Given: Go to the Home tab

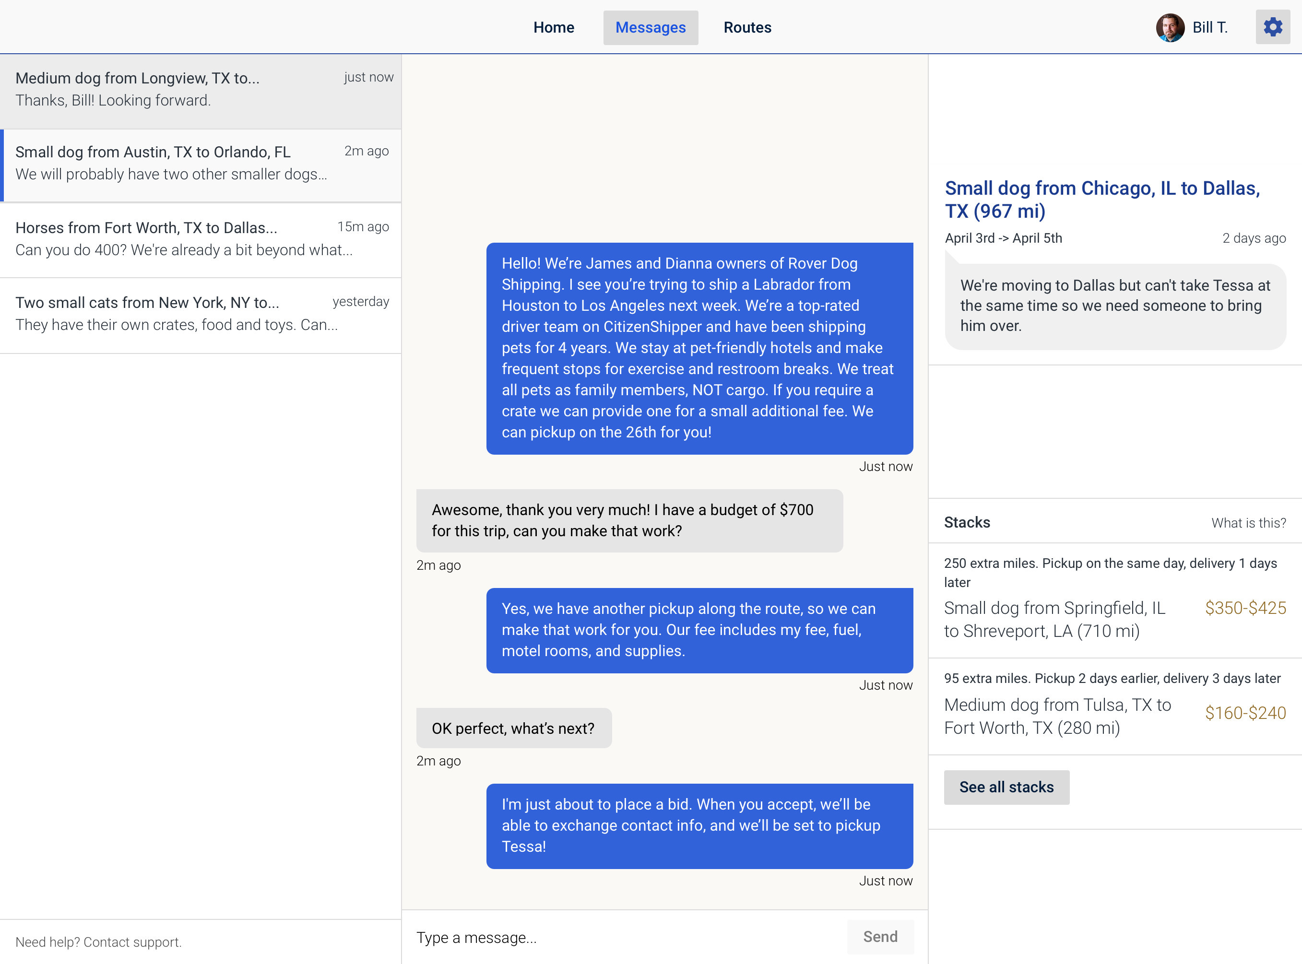Looking at the screenshot, I should 553,27.
